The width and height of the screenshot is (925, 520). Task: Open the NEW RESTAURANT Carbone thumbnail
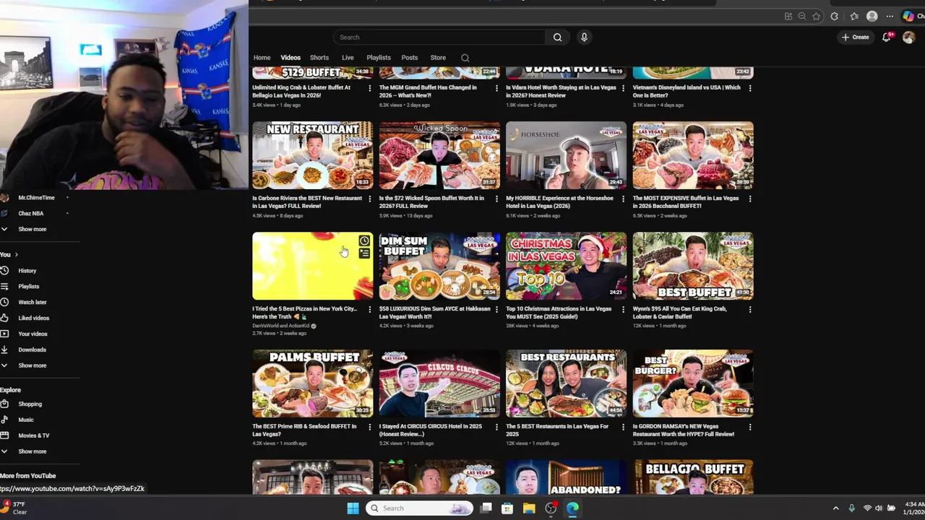pyautogui.click(x=312, y=155)
